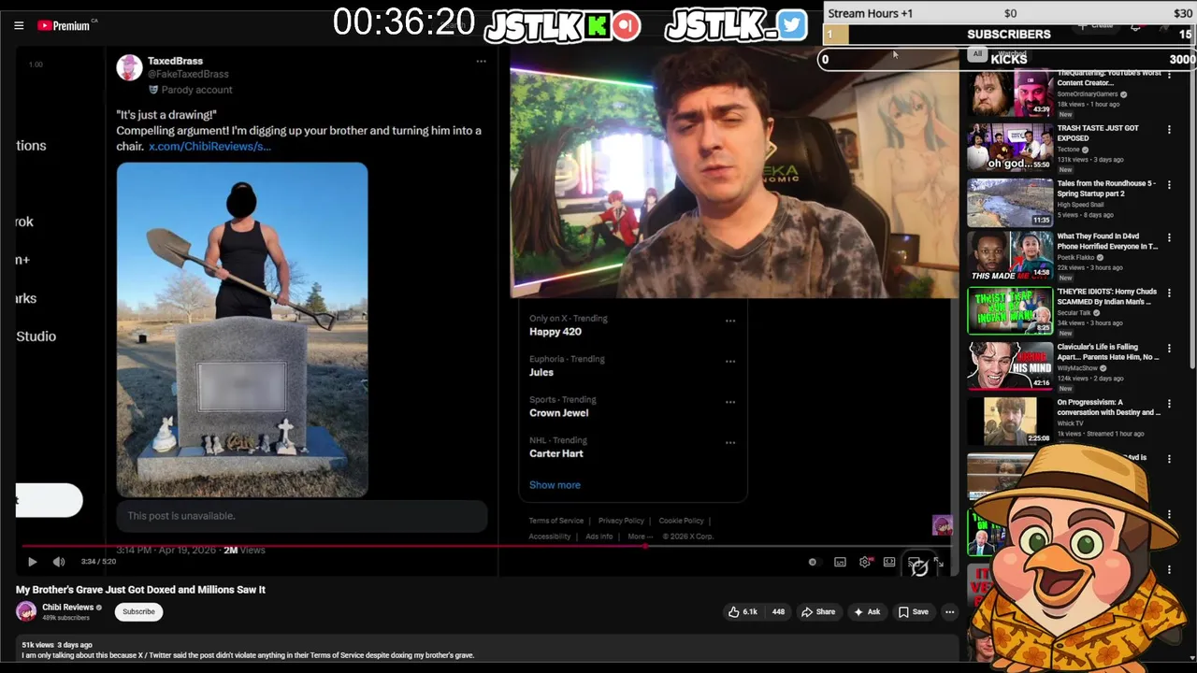This screenshot has height=673, width=1197.
Task: Toggle subtitles with the captions icon
Action: coord(840,562)
